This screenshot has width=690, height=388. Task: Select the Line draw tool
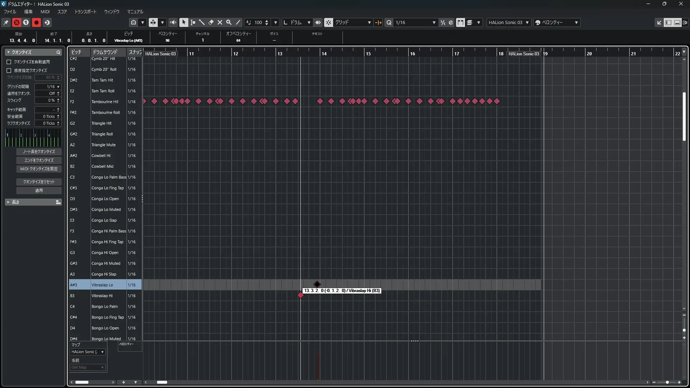coord(238,22)
